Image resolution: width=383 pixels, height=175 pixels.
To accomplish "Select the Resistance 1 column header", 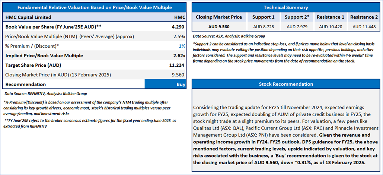I will coord(330,17).
